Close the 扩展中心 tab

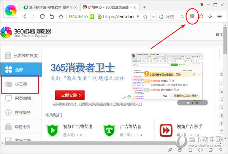click(x=135, y=8)
